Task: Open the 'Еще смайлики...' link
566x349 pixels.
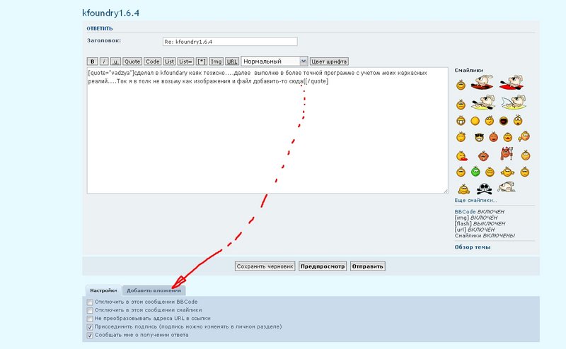Action: (x=475, y=200)
